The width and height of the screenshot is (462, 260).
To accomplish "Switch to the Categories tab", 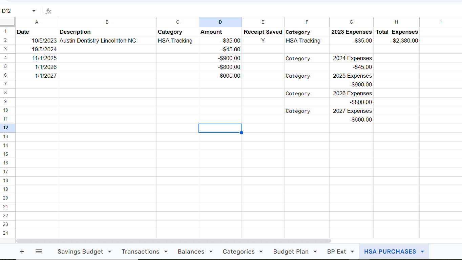I will (238, 252).
